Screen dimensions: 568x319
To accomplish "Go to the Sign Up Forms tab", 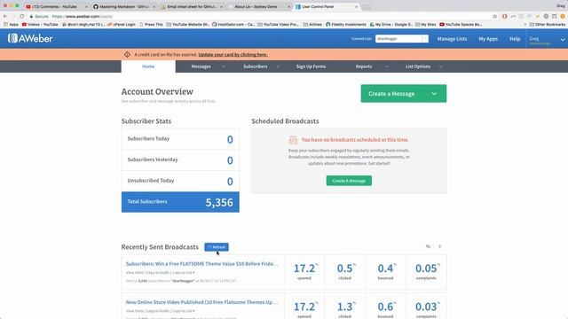I will point(311,66).
